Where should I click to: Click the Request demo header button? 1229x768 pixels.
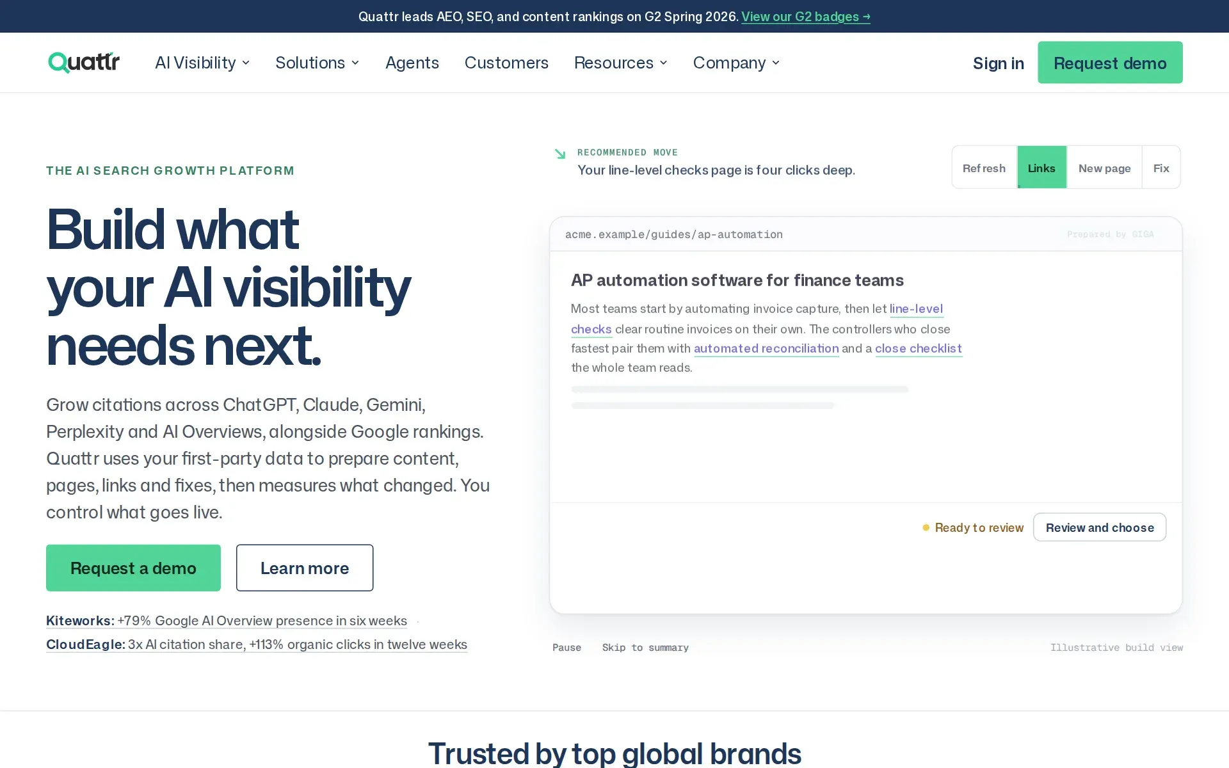pos(1110,63)
